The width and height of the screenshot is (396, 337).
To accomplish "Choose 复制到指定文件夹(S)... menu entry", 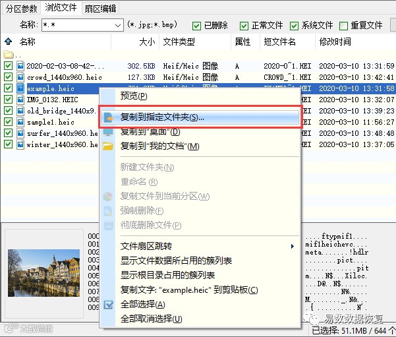I will (x=200, y=117).
